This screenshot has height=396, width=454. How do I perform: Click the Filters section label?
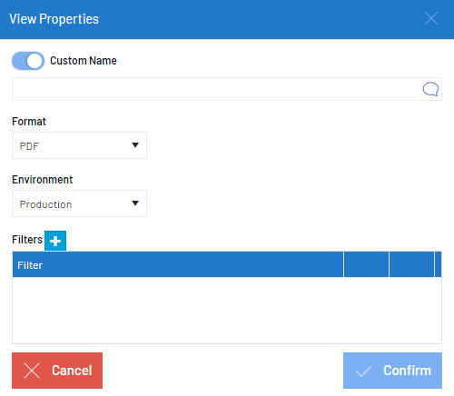27,240
